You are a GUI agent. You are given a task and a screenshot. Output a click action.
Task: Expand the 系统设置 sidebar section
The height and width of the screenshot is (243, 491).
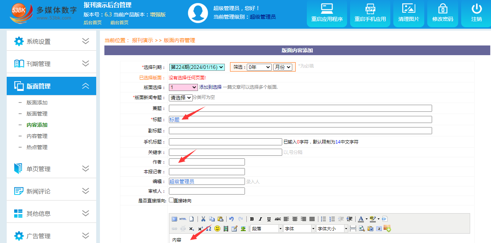(51, 41)
